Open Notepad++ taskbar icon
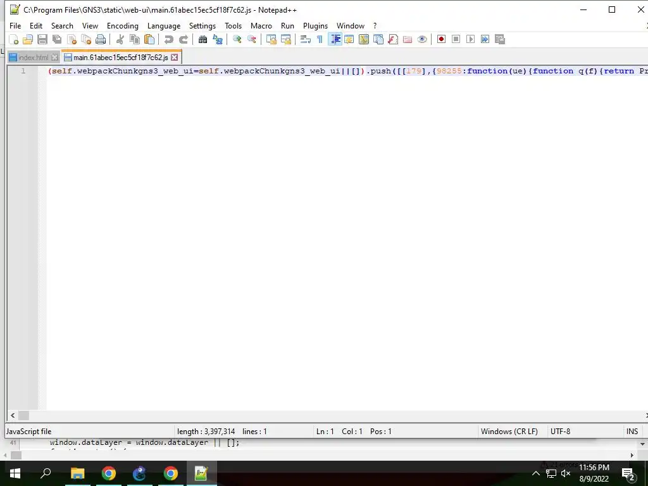 point(201,473)
